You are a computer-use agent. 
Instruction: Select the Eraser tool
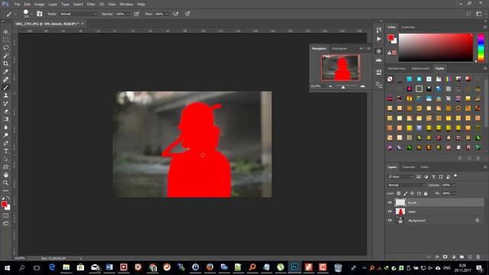(x=5, y=112)
